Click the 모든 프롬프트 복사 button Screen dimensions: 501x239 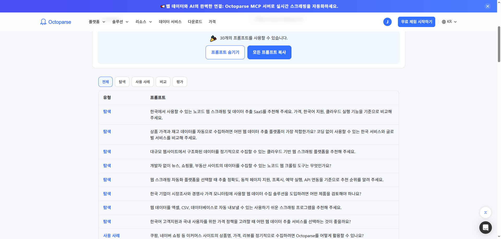(x=269, y=52)
